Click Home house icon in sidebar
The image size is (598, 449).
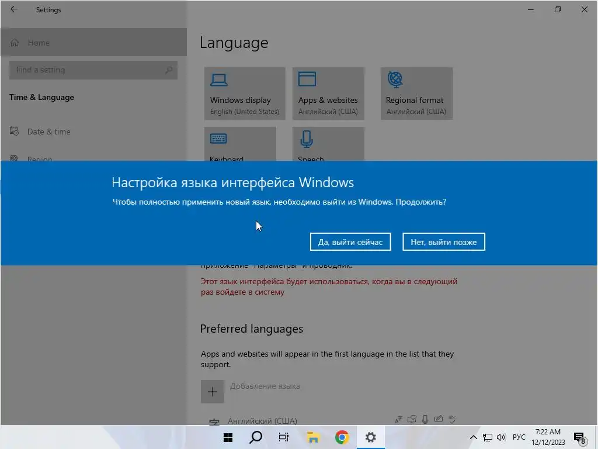(x=15, y=42)
